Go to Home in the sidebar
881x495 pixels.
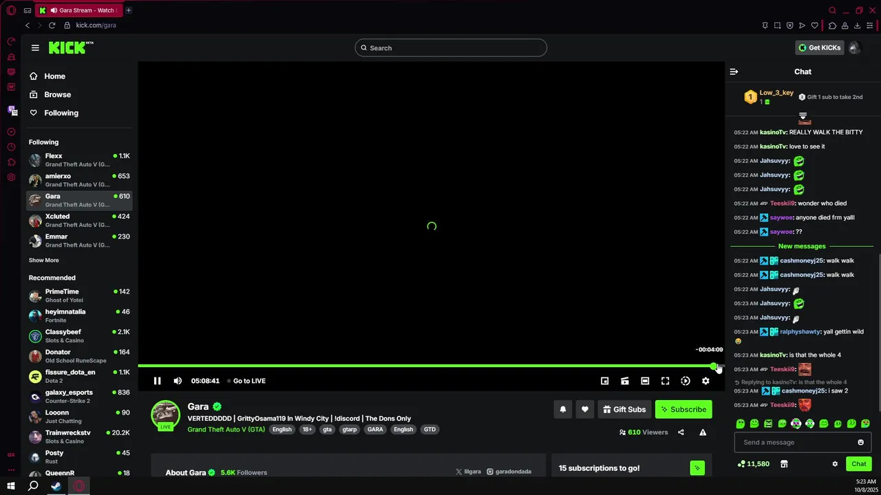[x=54, y=76]
